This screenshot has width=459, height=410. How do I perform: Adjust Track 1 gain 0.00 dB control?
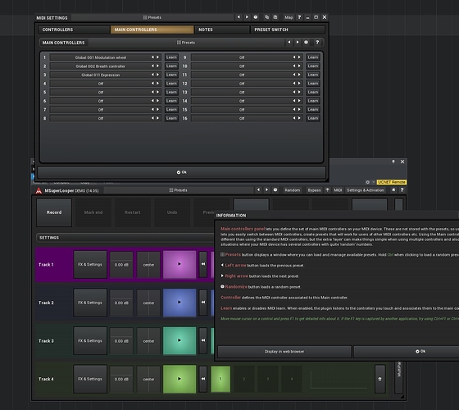point(121,265)
